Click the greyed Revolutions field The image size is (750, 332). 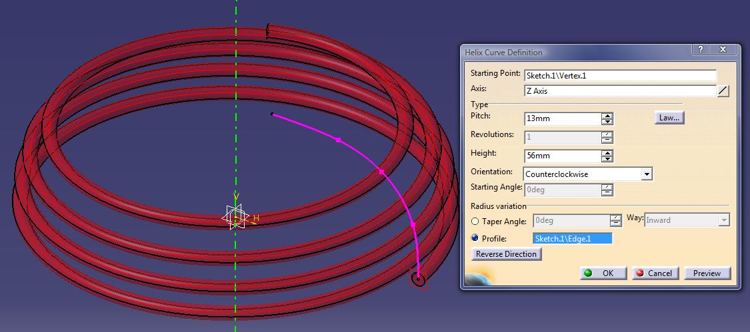(563, 138)
